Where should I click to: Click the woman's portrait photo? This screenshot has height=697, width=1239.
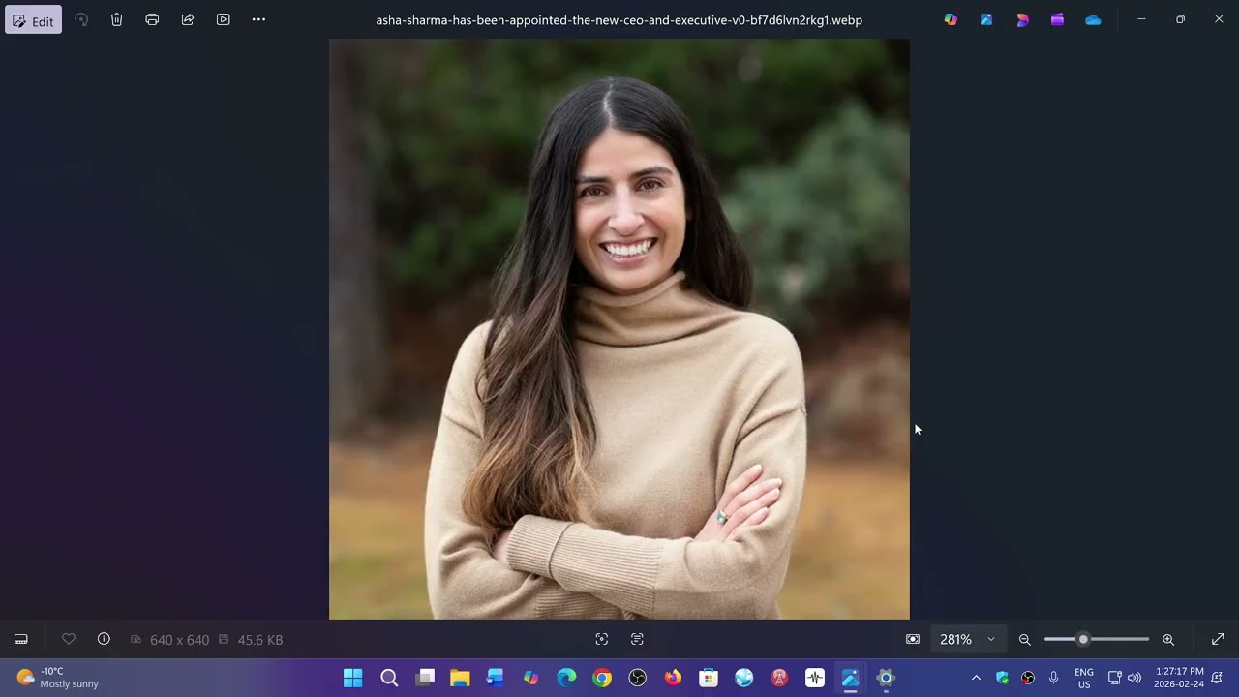click(x=619, y=329)
